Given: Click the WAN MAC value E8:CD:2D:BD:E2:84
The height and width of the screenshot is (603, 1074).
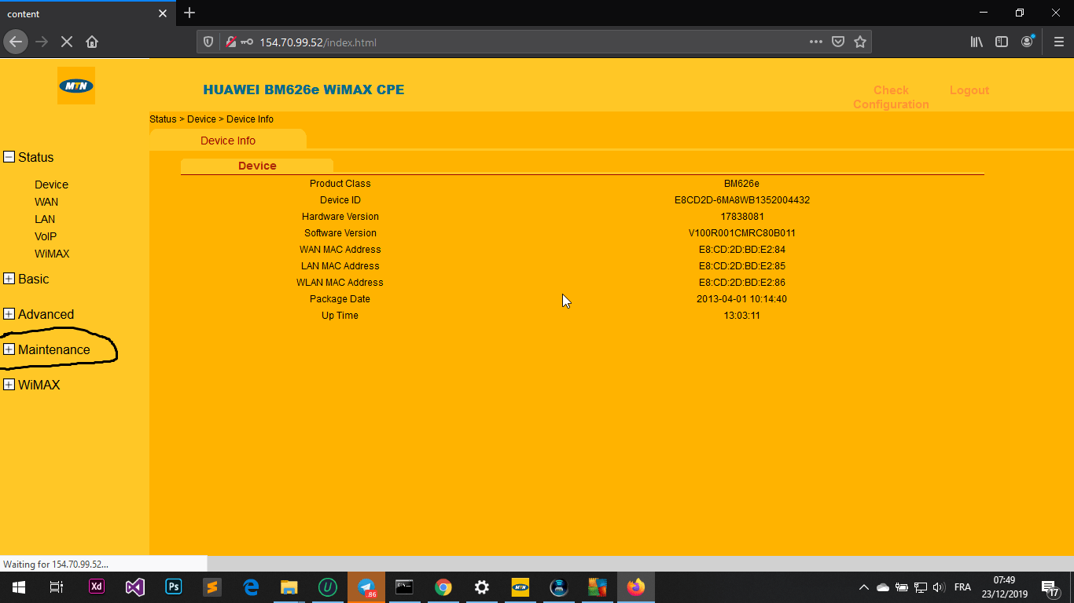Looking at the screenshot, I should 742,250.
